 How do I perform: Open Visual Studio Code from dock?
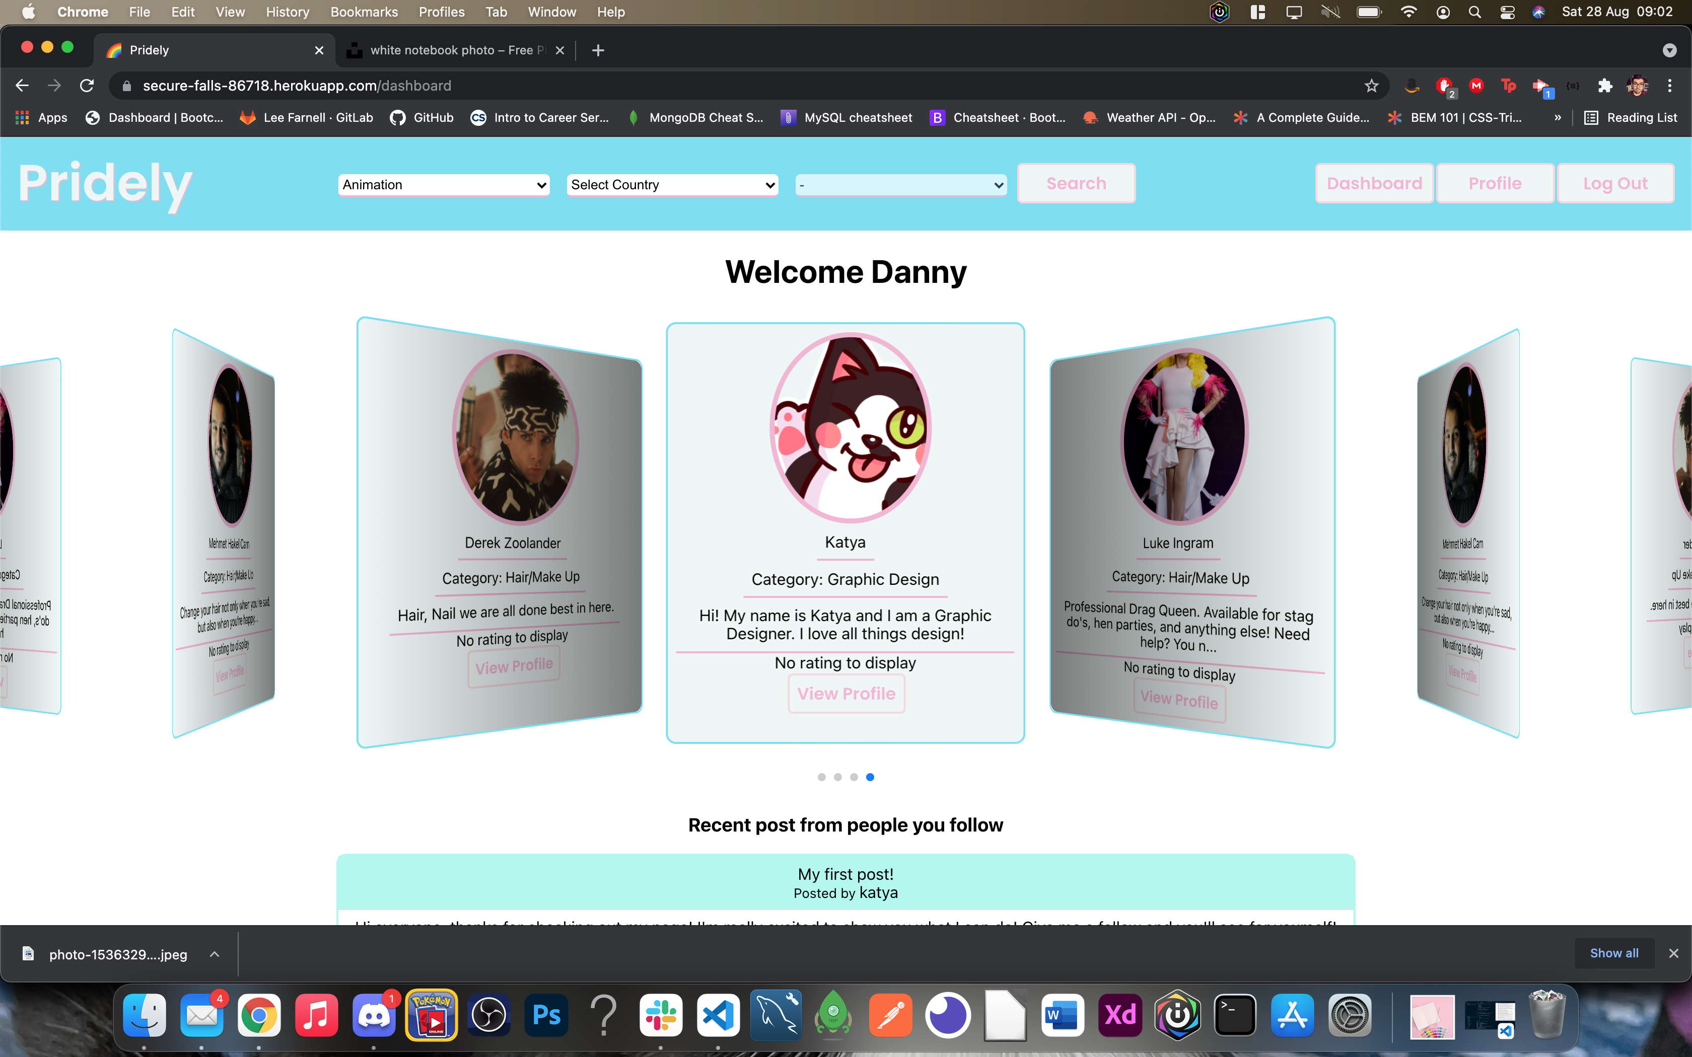pos(718,1015)
